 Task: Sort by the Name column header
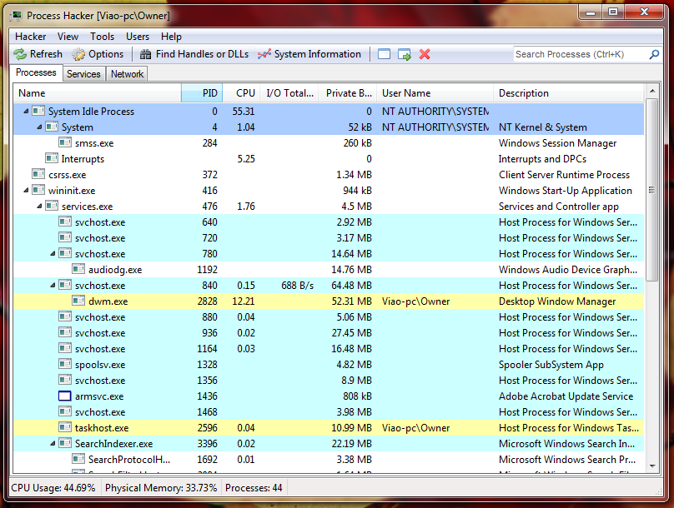click(x=98, y=93)
